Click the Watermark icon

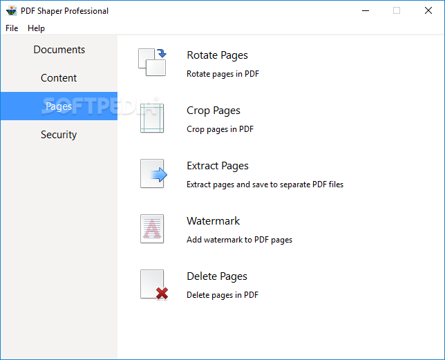pos(152,229)
